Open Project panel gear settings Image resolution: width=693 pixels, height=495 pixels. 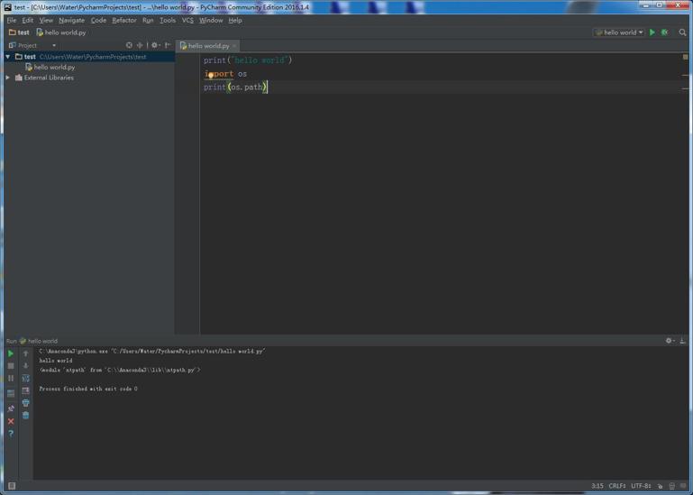(x=155, y=45)
